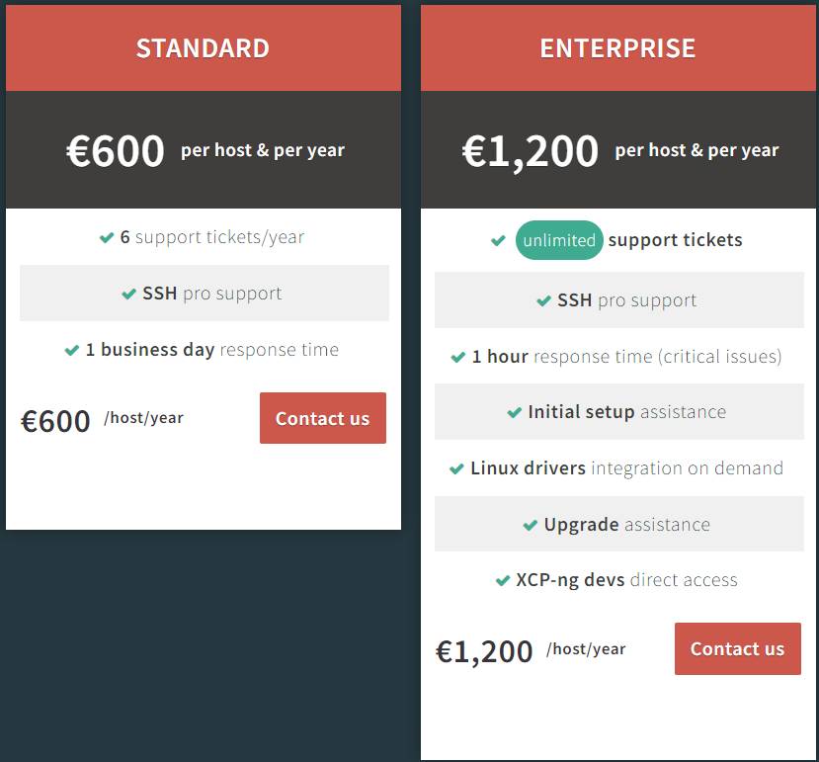
Task: Click checkmark beside Standard SSH pro support
Action: coord(129,295)
